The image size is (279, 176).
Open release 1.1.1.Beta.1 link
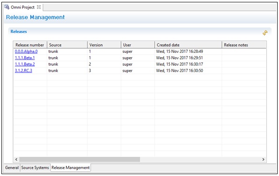point(25,58)
